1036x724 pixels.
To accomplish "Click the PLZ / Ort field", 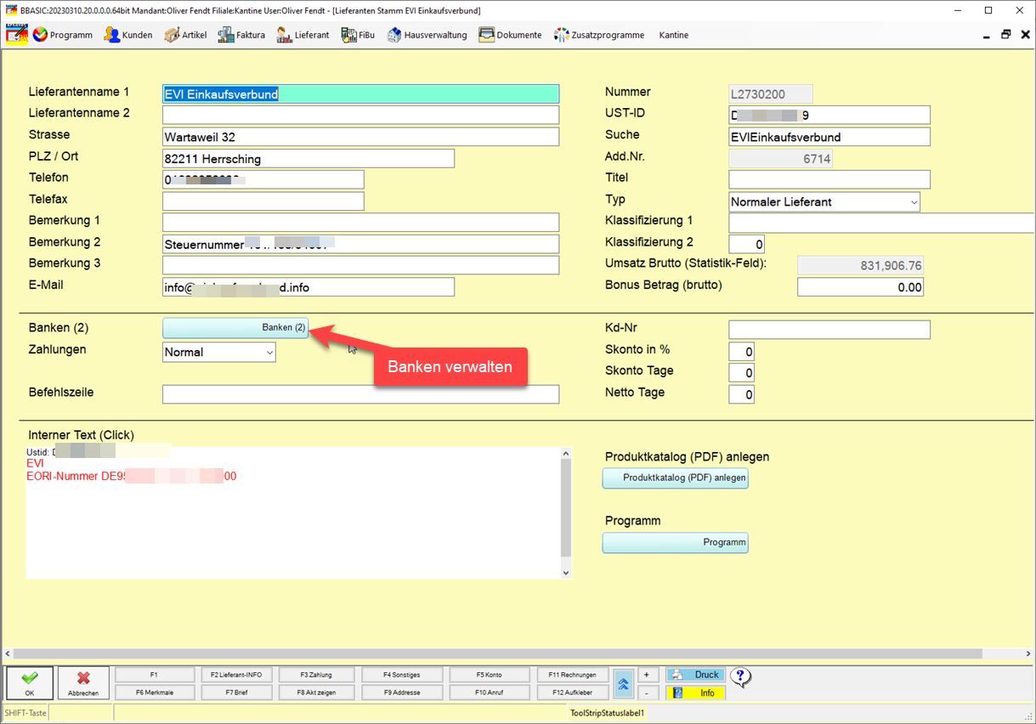I will pos(309,159).
